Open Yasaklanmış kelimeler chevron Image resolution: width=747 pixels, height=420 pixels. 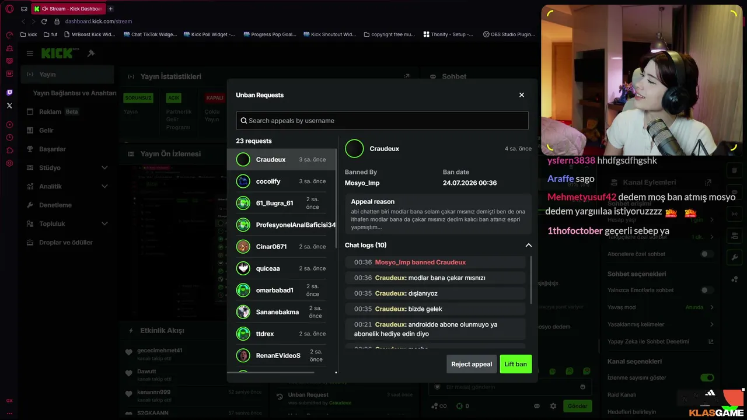click(x=711, y=324)
